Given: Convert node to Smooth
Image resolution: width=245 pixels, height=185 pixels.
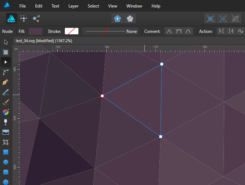Looking at the screenshot, I should [179, 31].
